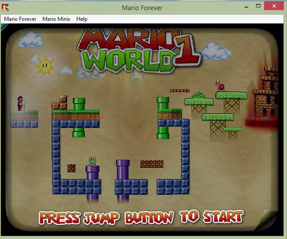
Task: Click the small single brick block
Action: [x=72, y=168]
